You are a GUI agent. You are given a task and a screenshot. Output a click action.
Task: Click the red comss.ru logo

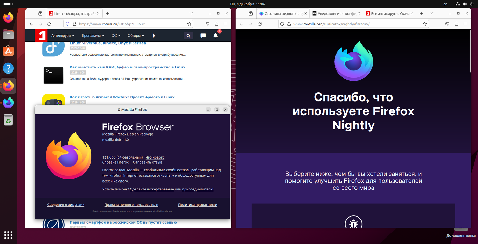(41, 36)
